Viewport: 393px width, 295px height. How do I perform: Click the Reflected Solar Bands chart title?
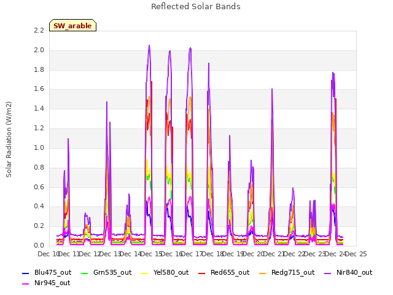click(x=196, y=7)
